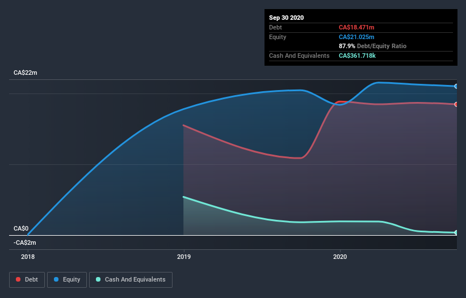Toggle the Equity series legend button
Screen dimensions: 466x298
pos(67,280)
